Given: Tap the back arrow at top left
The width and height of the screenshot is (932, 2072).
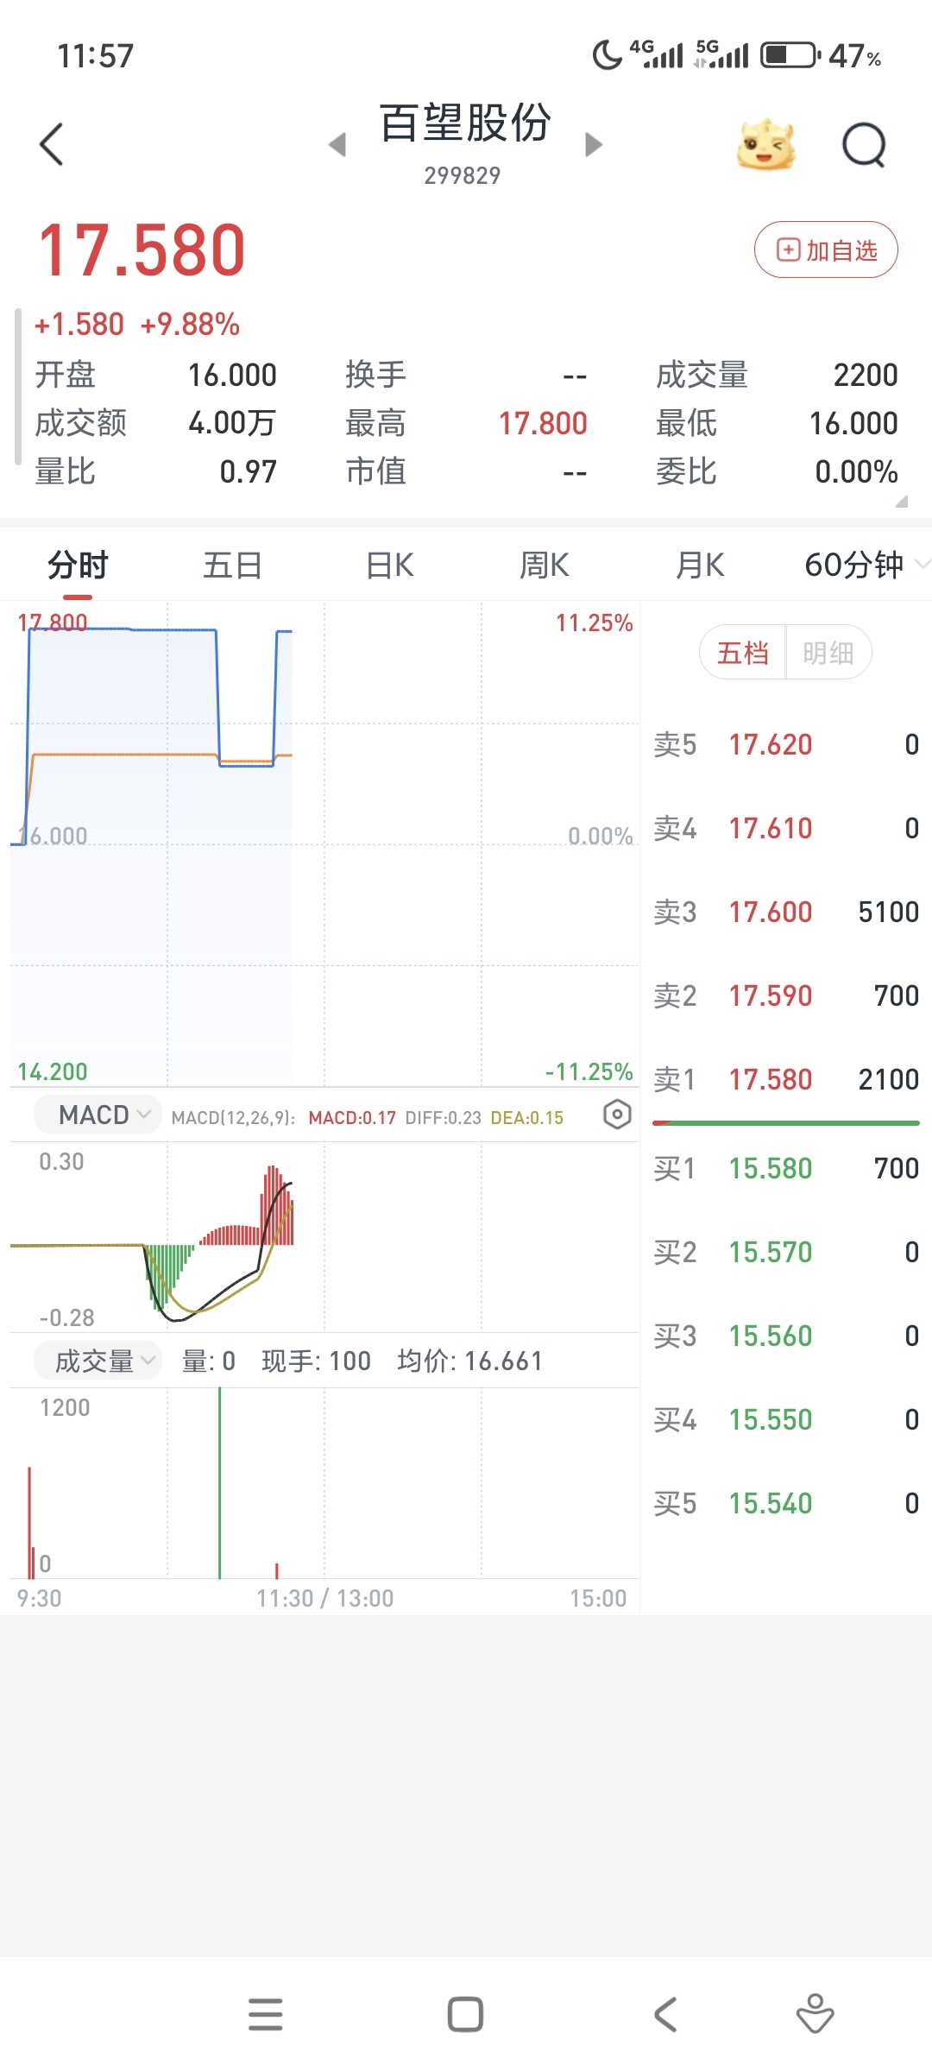Looking at the screenshot, I should pos(52,144).
